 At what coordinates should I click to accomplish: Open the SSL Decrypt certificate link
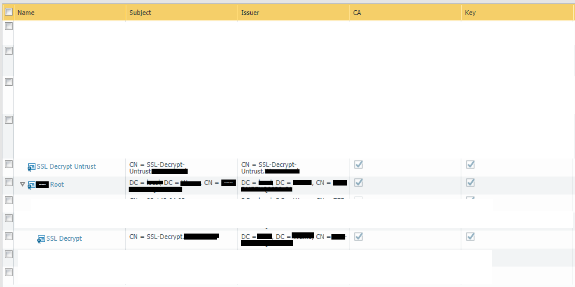[x=64, y=238]
